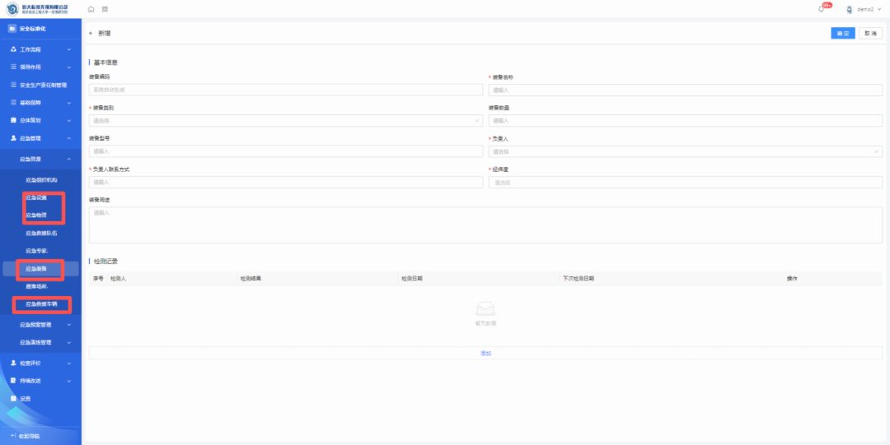Click the 装备名称 input field
Screen dimensions: 890x445
(x=685, y=90)
